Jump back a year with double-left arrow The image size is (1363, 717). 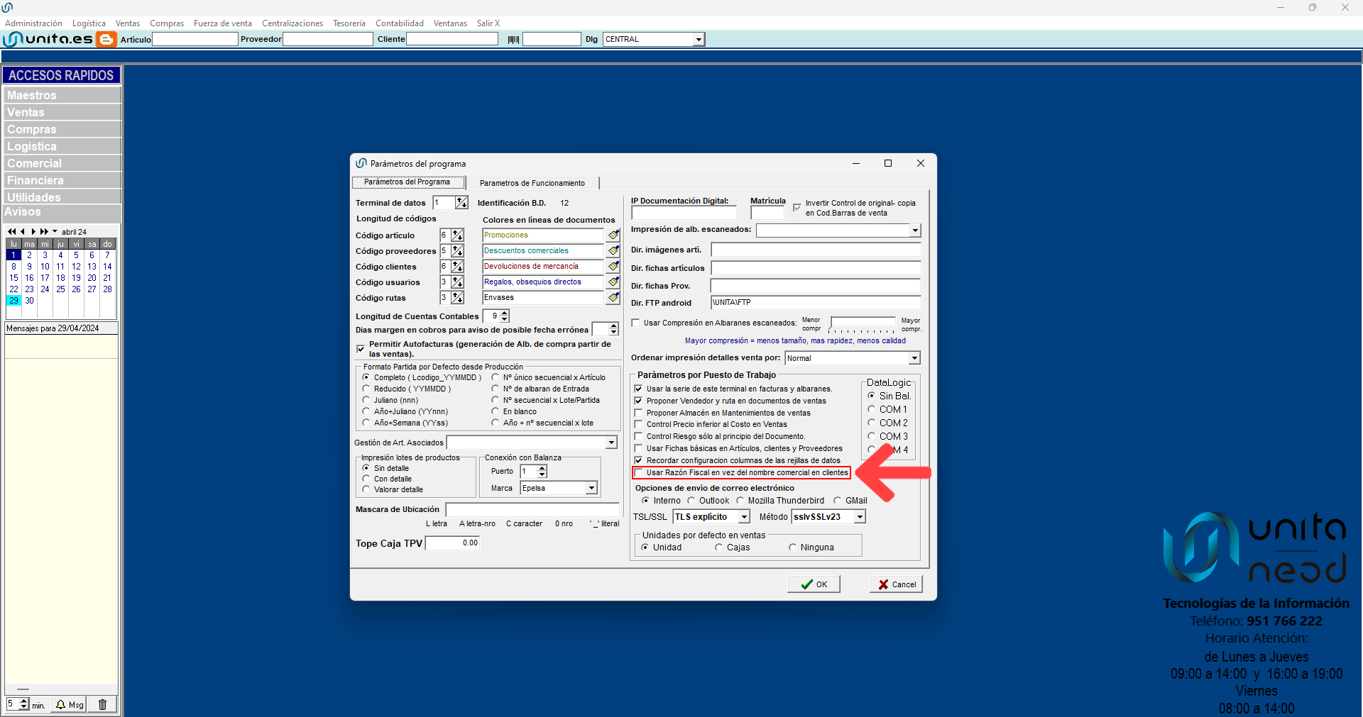pyautogui.click(x=11, y=232)
